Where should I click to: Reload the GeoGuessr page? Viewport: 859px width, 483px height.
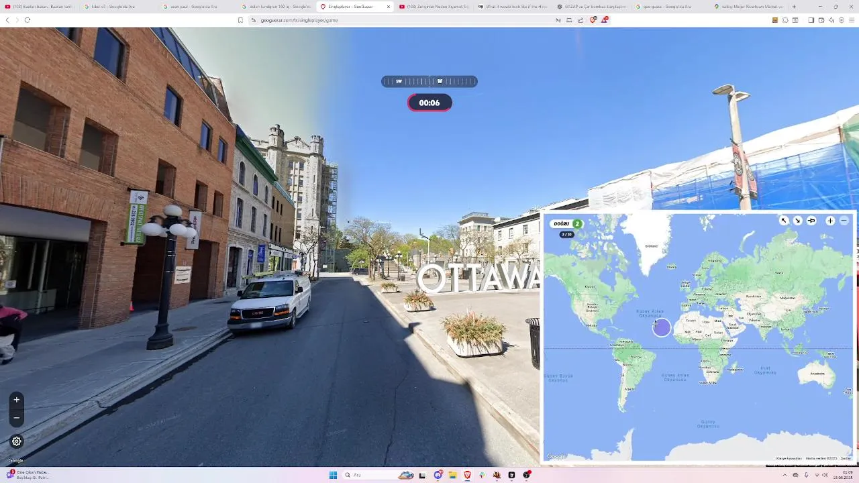(x=28, y=20)
